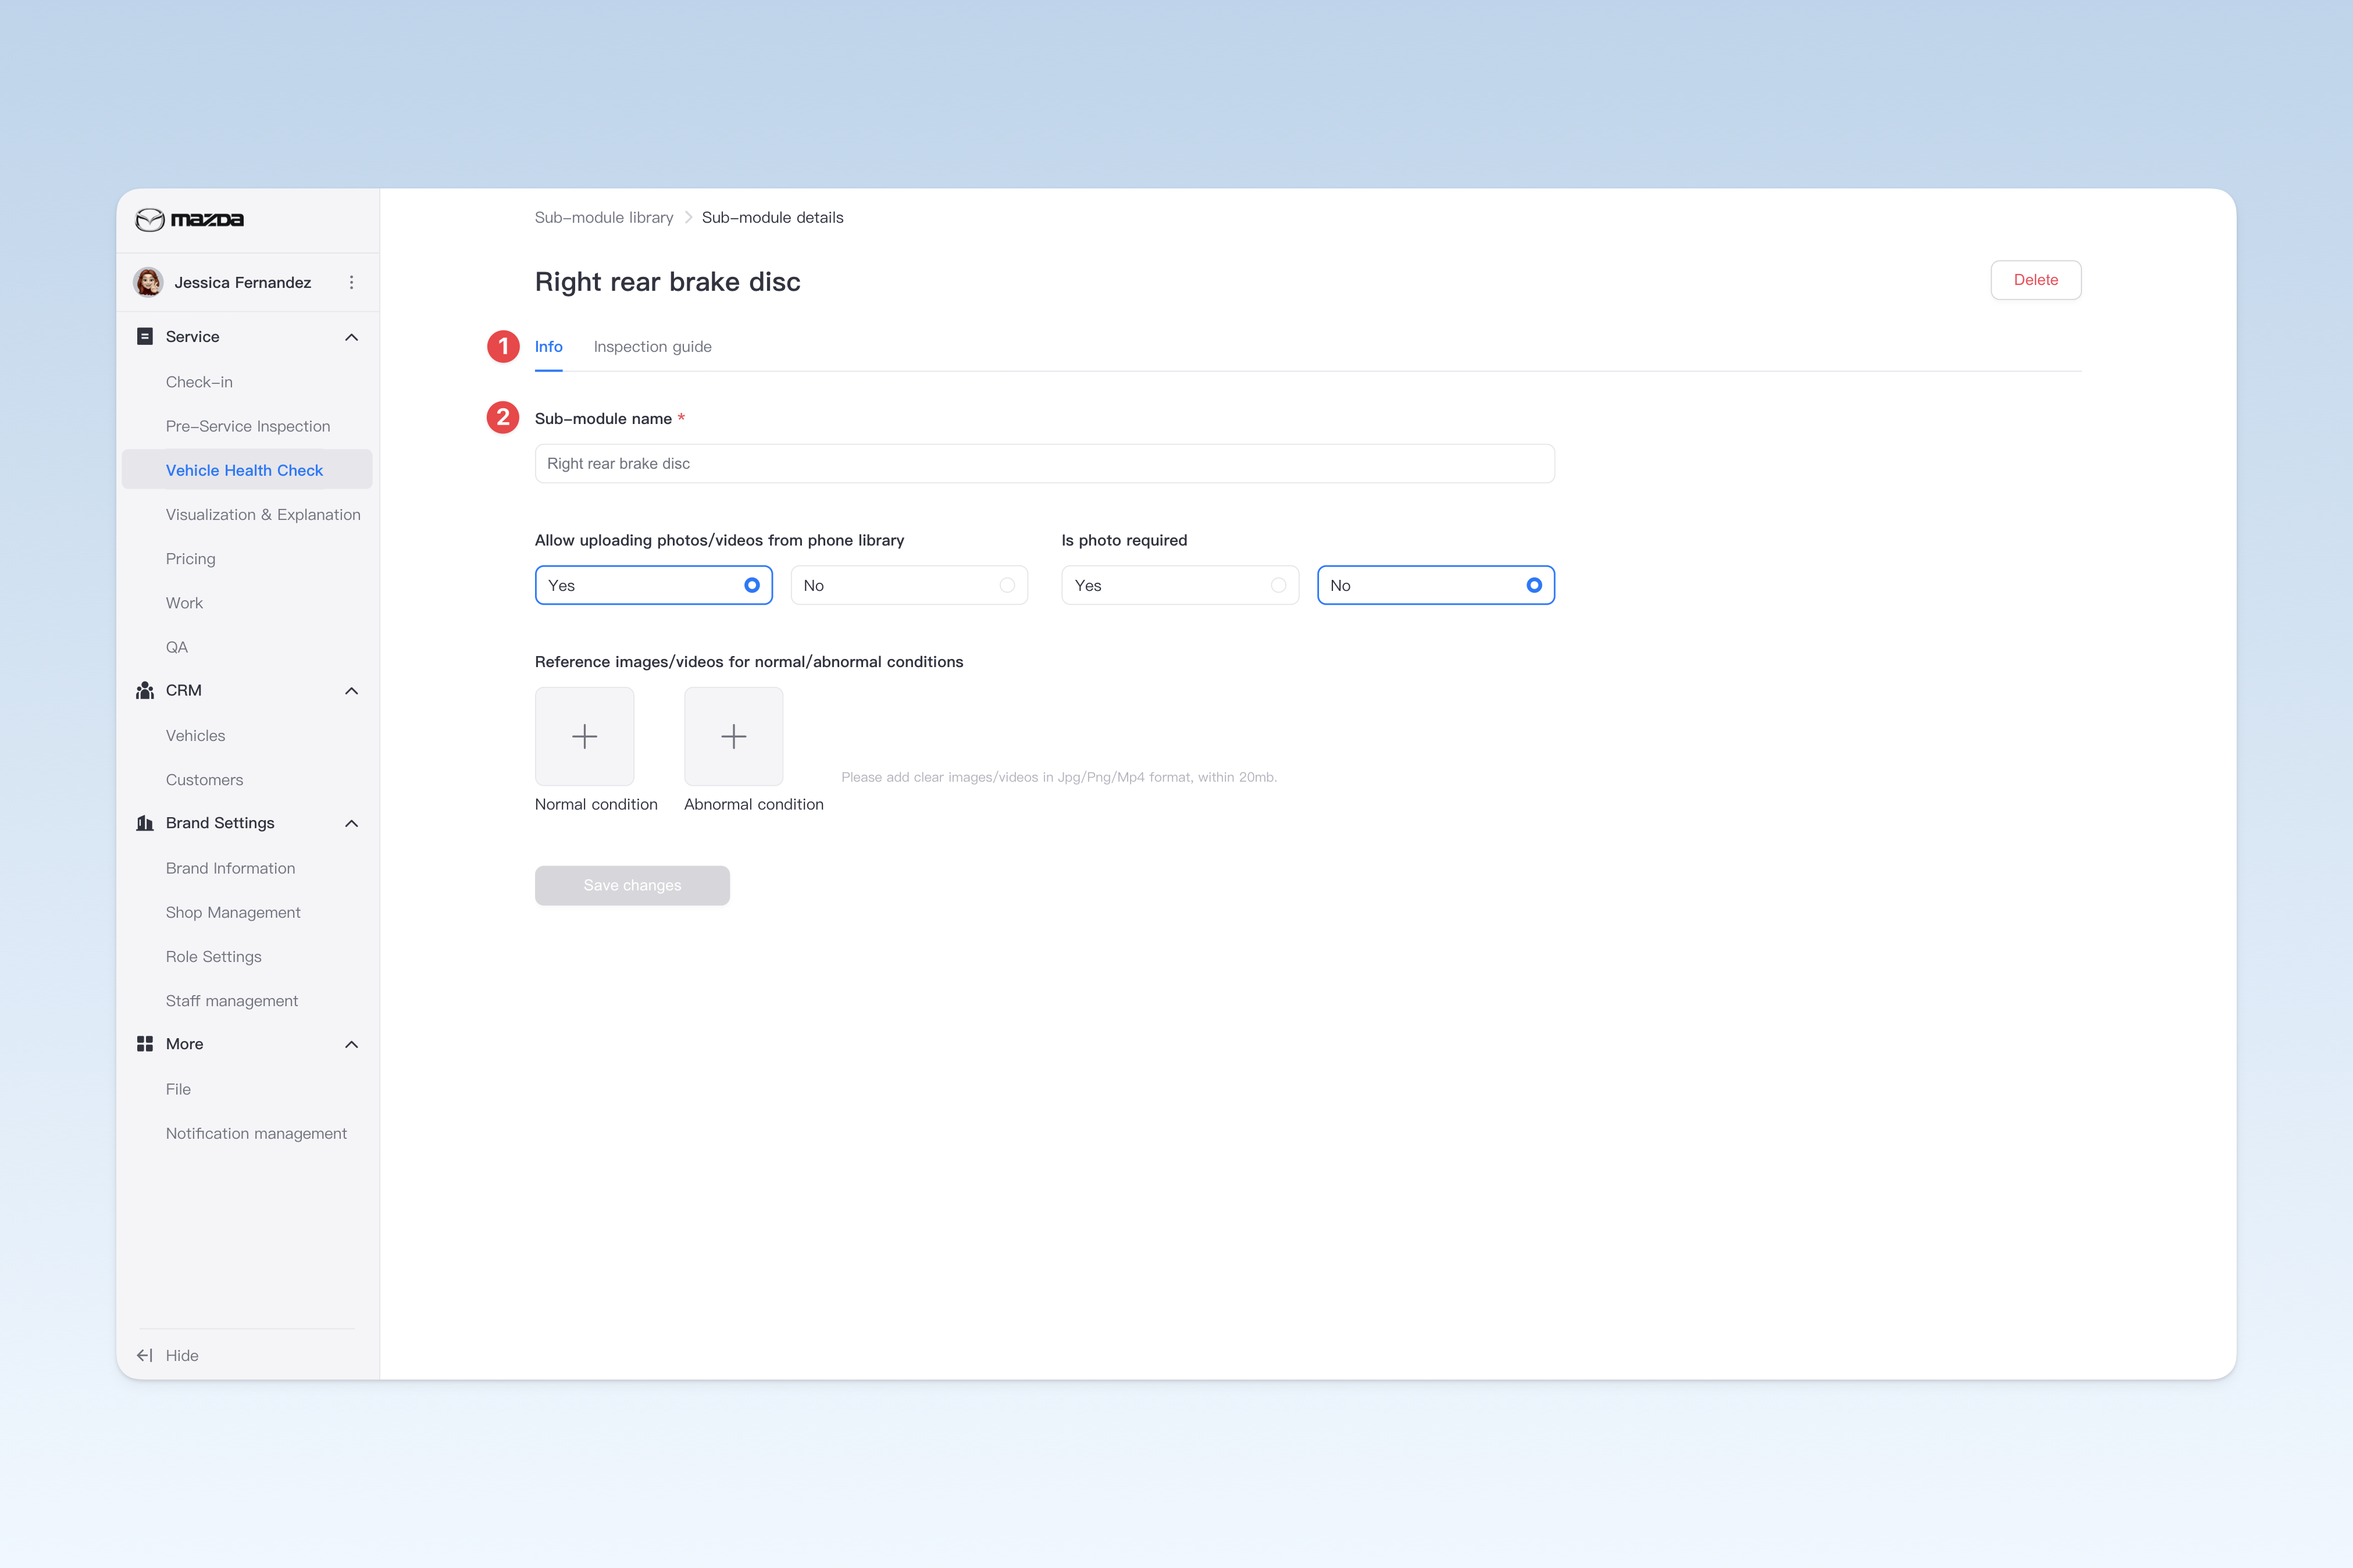
Task: Open Staff management page
Action: [232, 1001]
